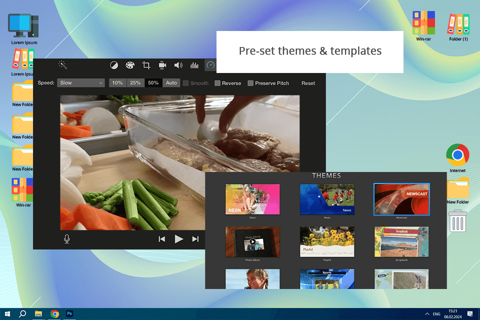Open the Win-rar icon on left side

click(x=23, y=192)
